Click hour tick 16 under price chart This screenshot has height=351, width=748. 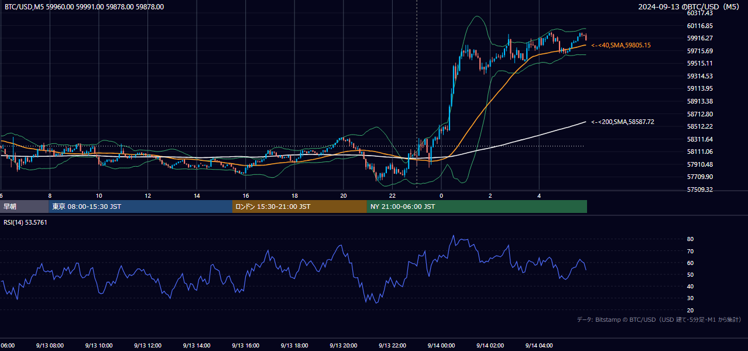coord(245,196)
